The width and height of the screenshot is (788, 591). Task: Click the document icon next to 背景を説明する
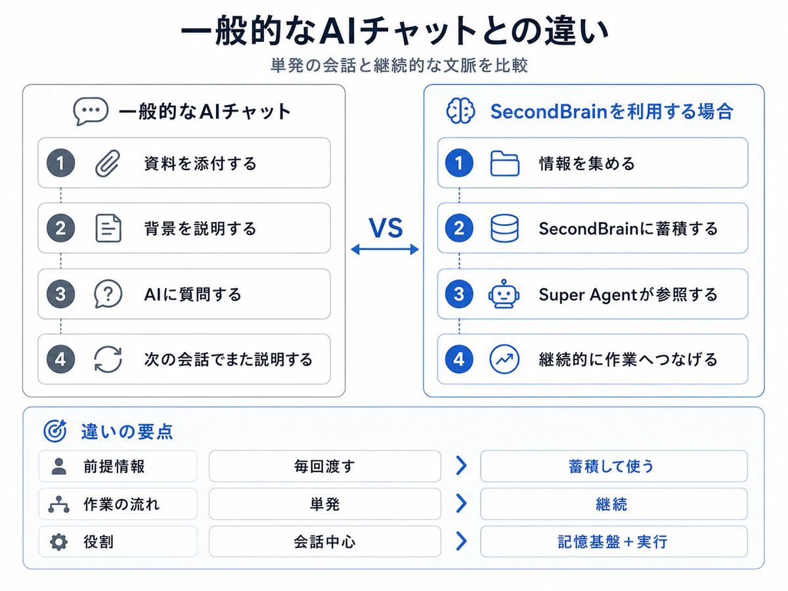pyautogui.click(x=108, y=229)
